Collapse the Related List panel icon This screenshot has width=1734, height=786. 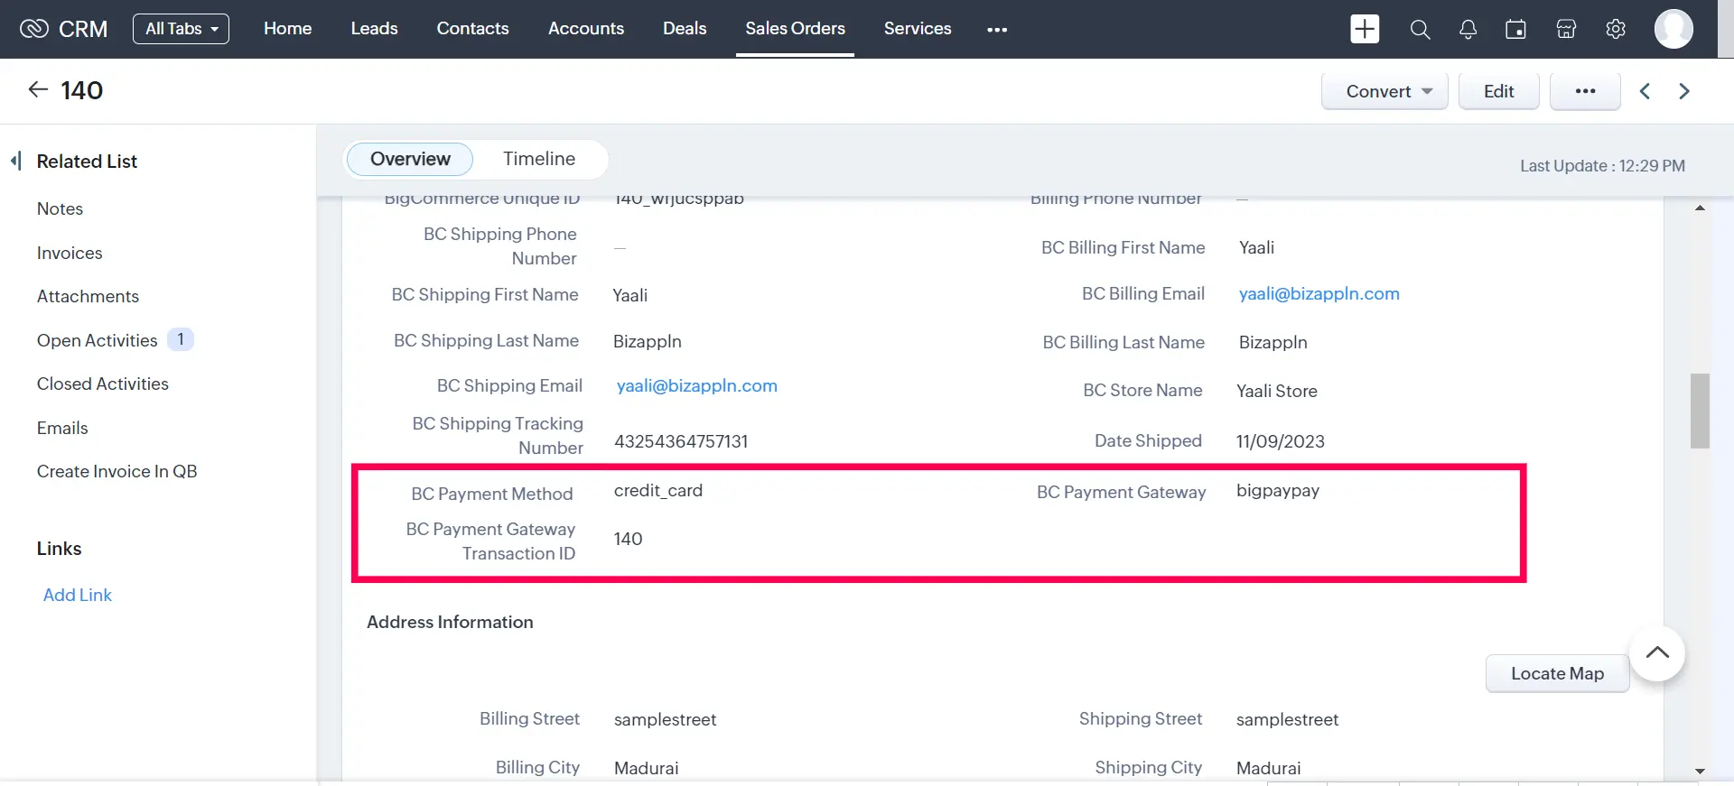15,161
